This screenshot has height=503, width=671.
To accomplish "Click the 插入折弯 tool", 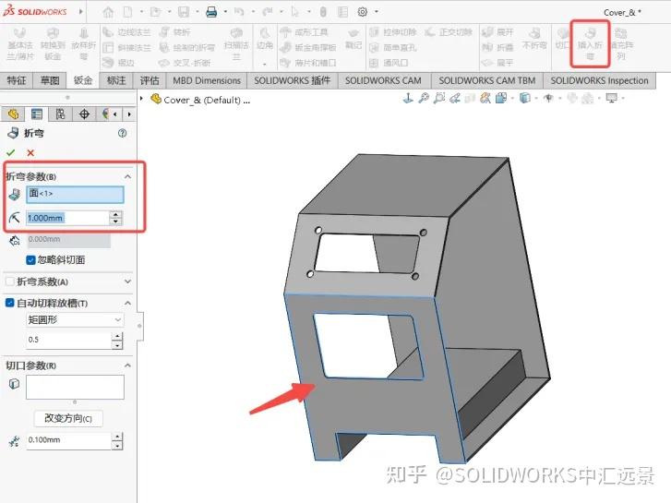I will click(590, 44).
